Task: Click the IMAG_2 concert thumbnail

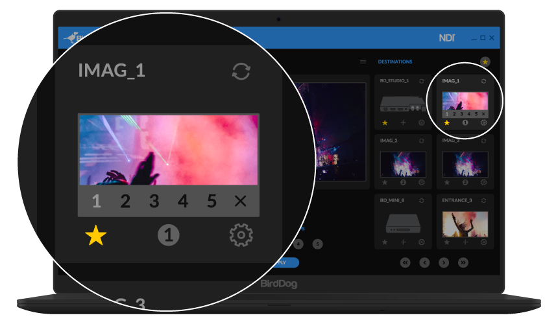Action: tap(403, 164)
